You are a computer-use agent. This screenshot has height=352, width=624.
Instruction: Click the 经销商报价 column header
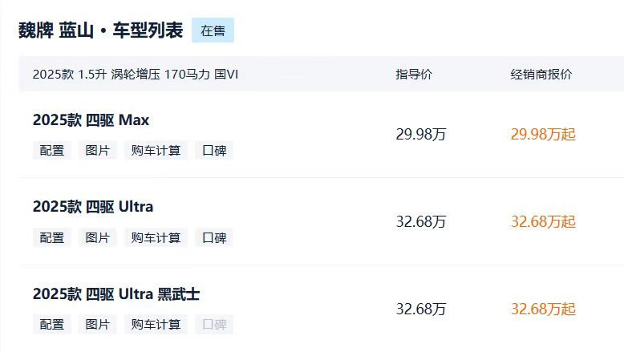(541, 75)
